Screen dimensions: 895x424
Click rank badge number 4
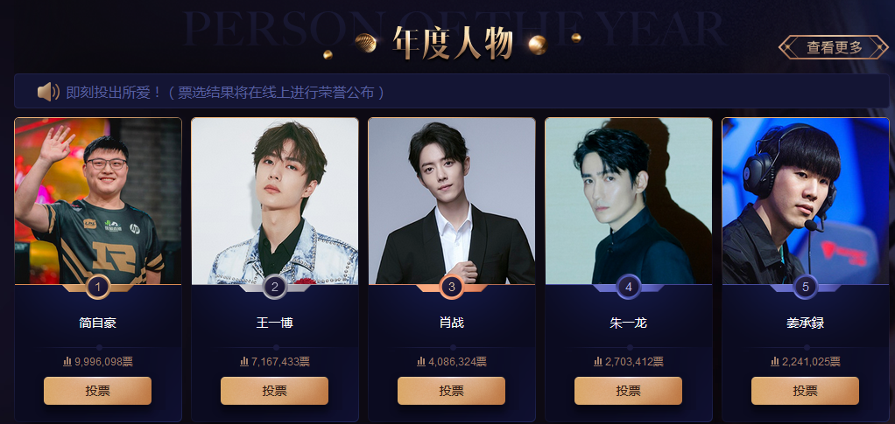(x=629, y=288)
